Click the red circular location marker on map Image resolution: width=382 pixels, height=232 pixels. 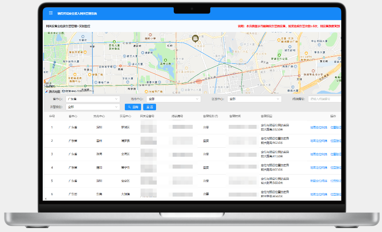pyautogui.click(x=199, y=82)
